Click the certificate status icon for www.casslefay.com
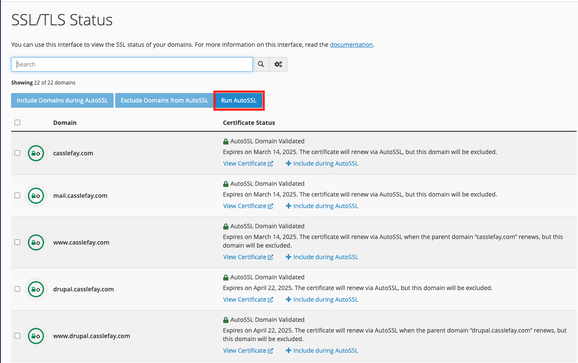Viewport: 578px width, 363px height. click(36, 242)
